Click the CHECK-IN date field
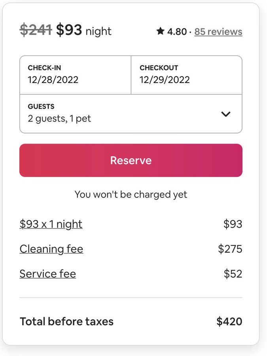267x356 pixels. point(75,75)
